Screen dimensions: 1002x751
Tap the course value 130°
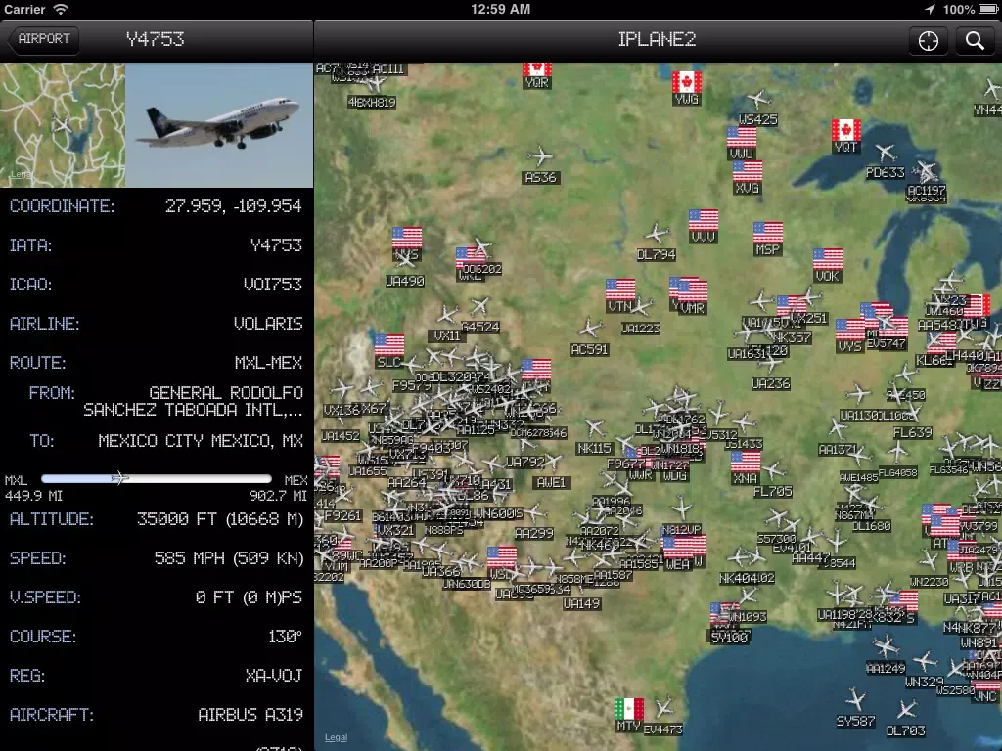click(285, 637)
